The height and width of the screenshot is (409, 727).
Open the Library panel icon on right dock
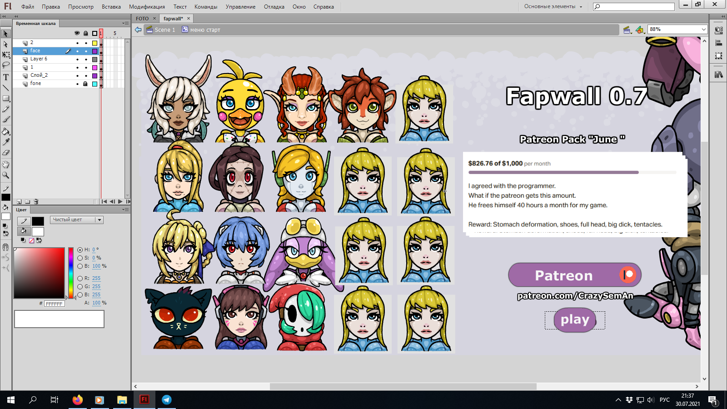click(718, 75)
